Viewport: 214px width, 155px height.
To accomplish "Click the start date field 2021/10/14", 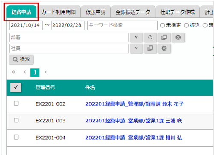I will pyautogui.click(x=26, y=25).
